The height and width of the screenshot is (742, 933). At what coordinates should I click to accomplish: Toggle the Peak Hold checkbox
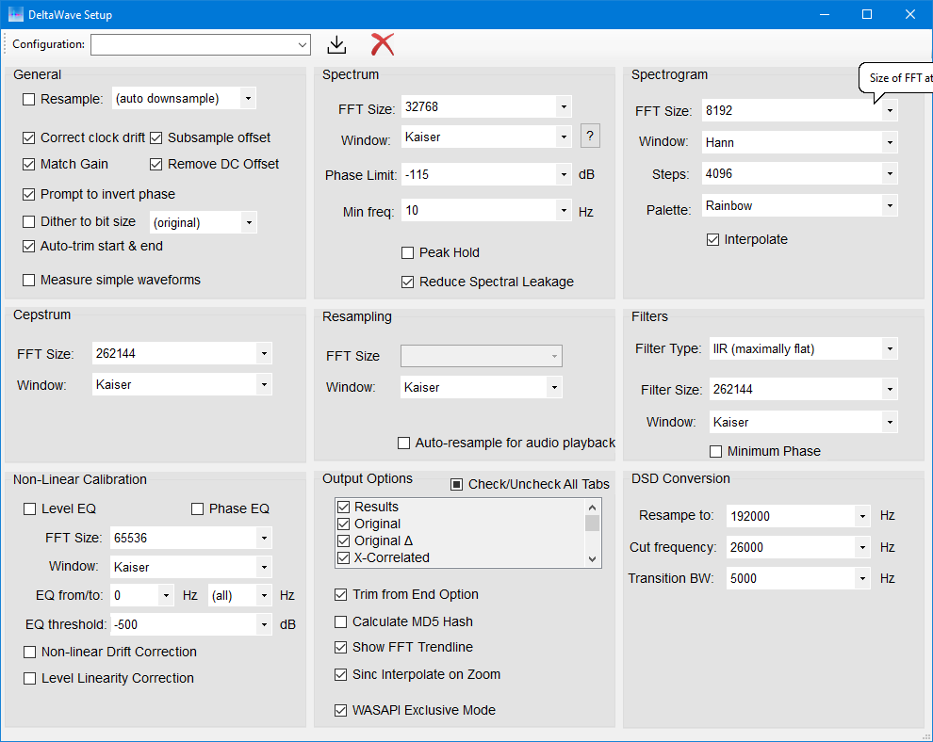[x=408, y=252]
